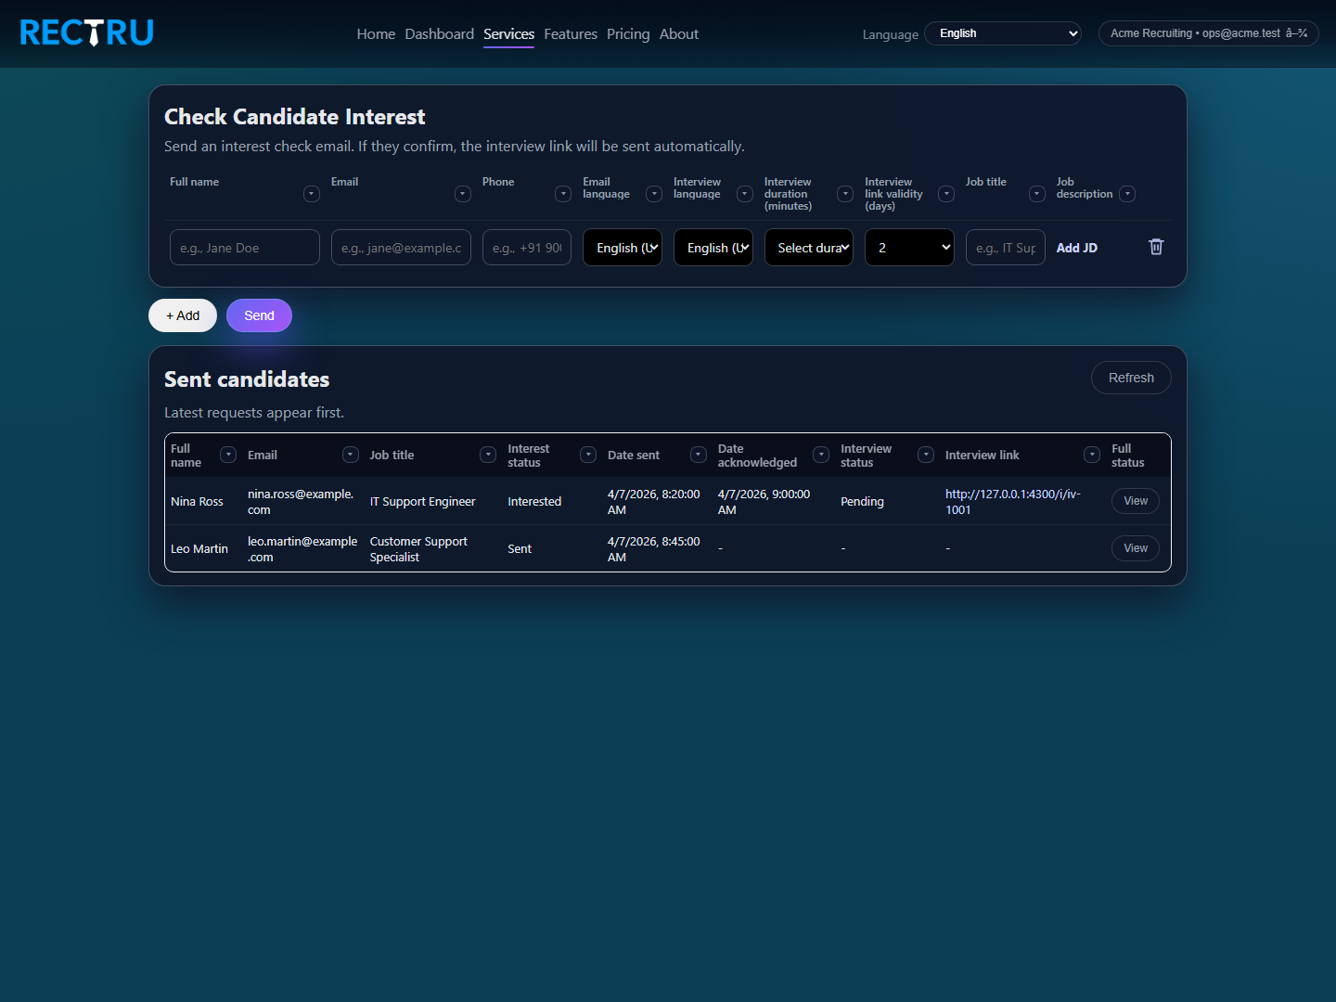1336x1002 pixels.
Task: Open the Pricing page
Action: (x=628, y=33)
